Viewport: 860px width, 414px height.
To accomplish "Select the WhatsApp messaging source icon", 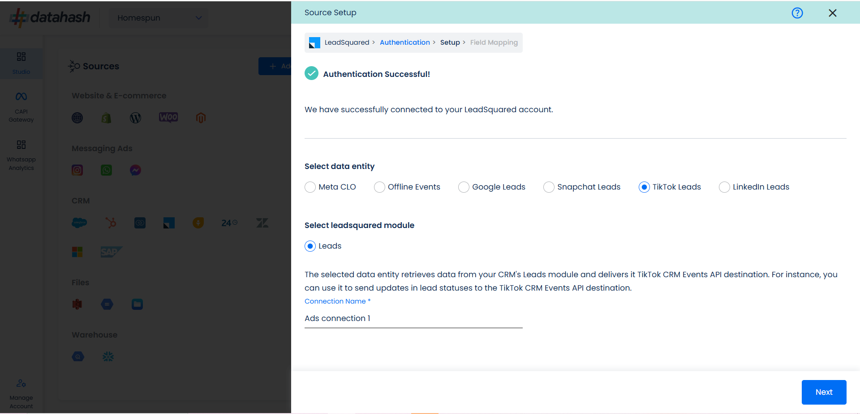I will coord(107,170).
